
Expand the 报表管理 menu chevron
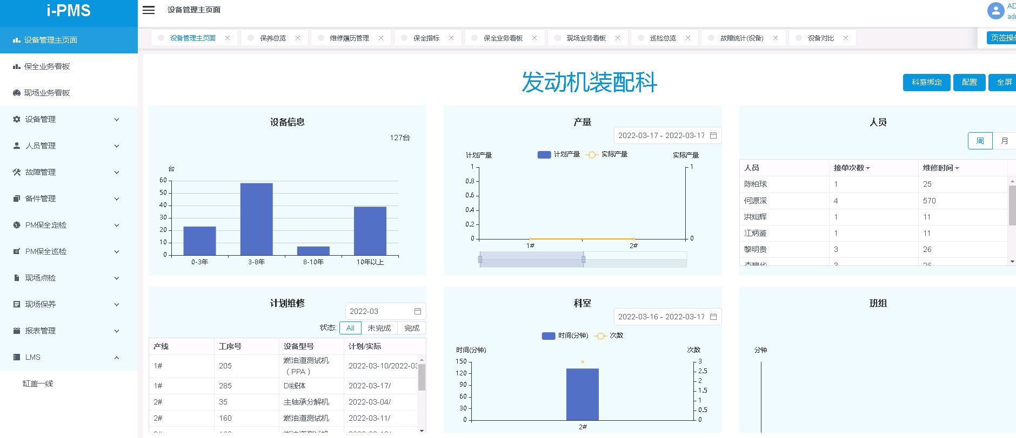point(117,331)
